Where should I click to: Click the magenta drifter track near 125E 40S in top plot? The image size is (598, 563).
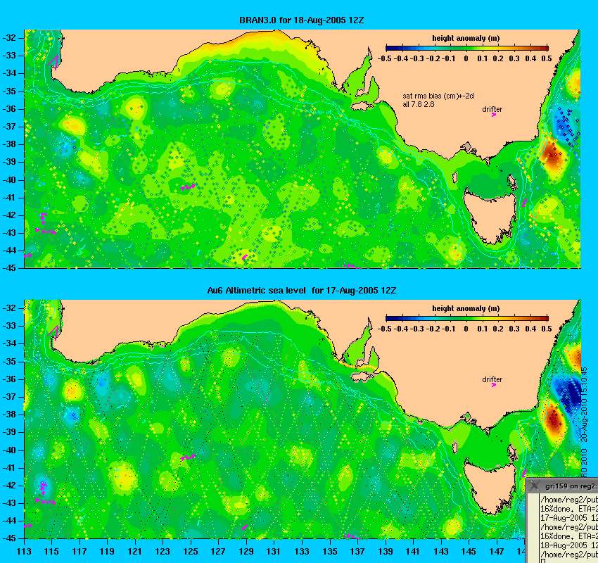tap(188, 187)
